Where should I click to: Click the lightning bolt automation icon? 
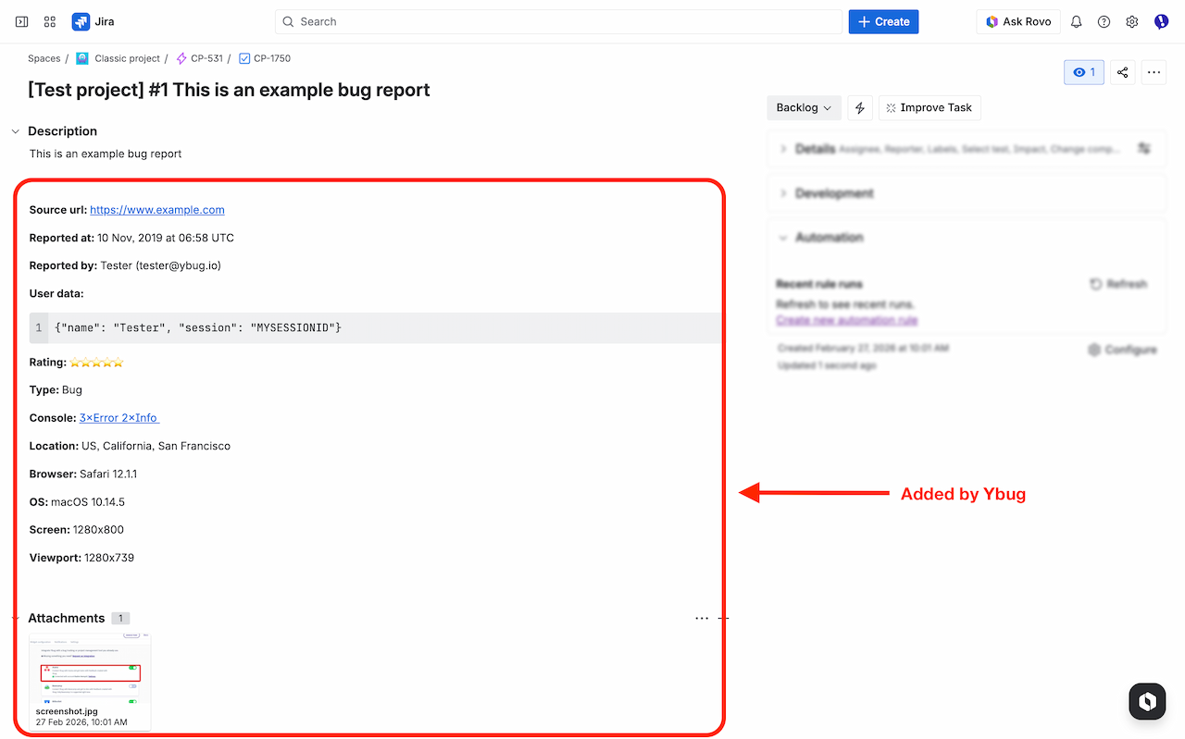click(x=860, y=107)
